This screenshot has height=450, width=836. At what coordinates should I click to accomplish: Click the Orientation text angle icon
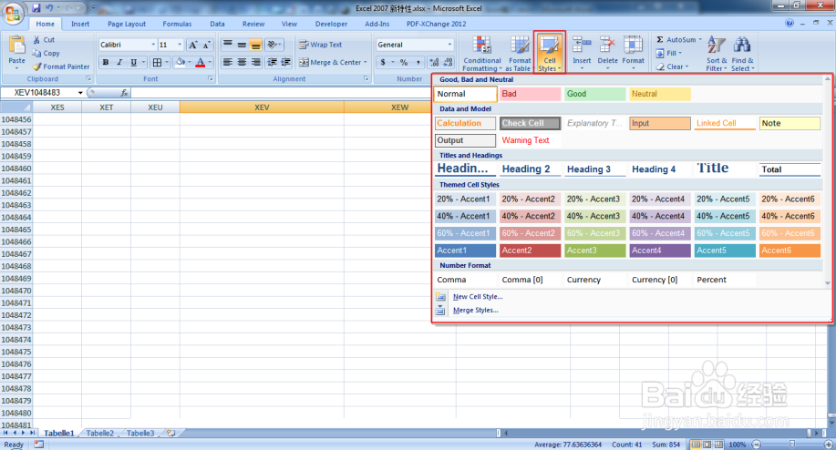coord(272,45)
